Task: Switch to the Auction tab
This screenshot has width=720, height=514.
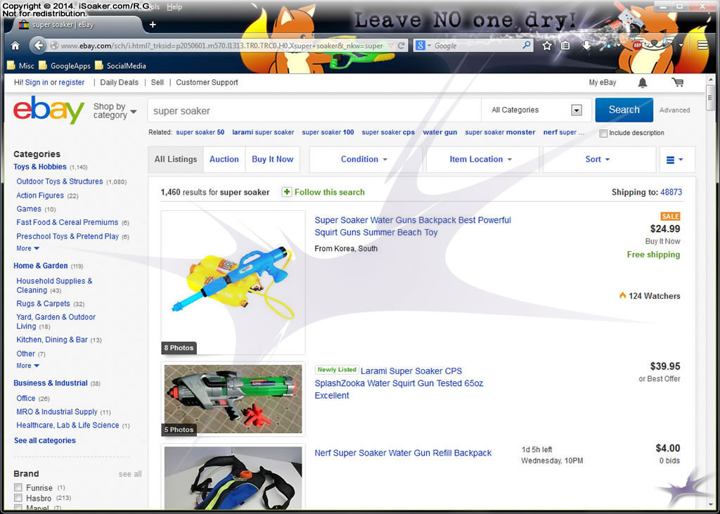Action: tap(224, 160)
